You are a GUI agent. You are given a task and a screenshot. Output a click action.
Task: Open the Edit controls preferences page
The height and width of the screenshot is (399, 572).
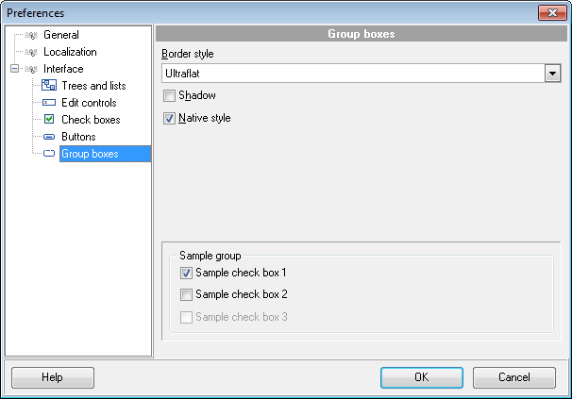[89, 104]
